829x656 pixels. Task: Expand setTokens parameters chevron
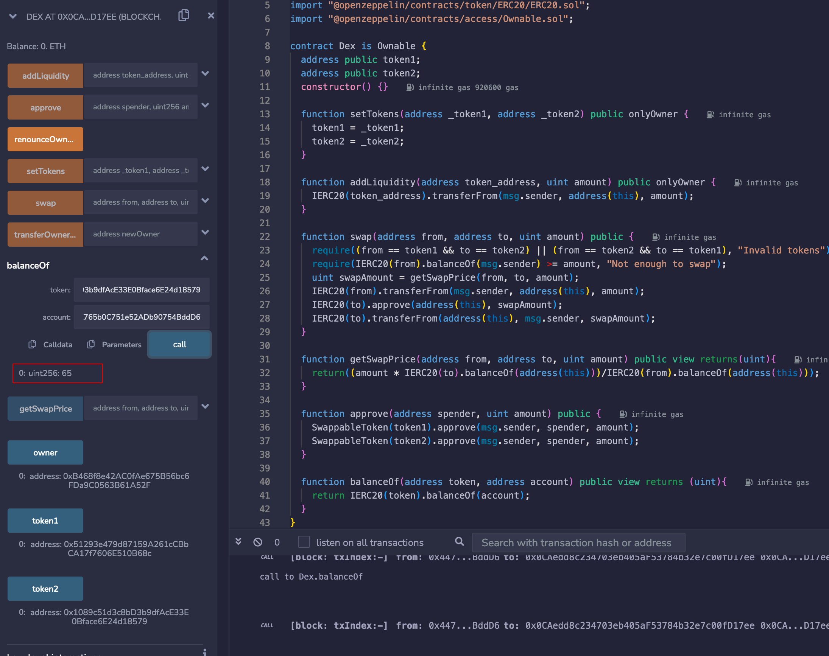click(205, 169)
